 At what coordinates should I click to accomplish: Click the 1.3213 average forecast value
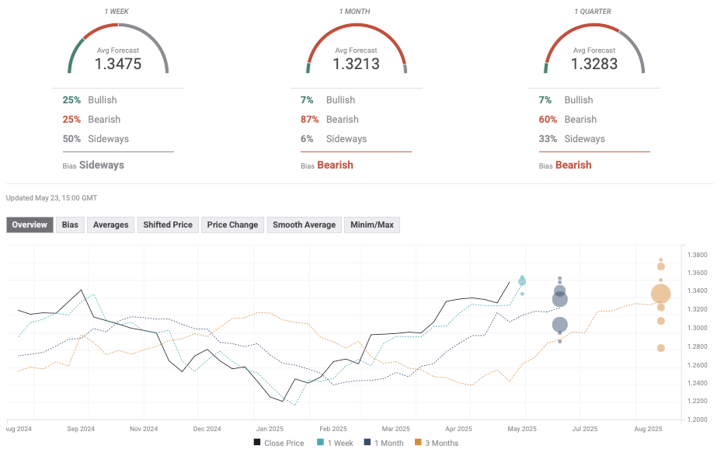click(x=356, y=64)
